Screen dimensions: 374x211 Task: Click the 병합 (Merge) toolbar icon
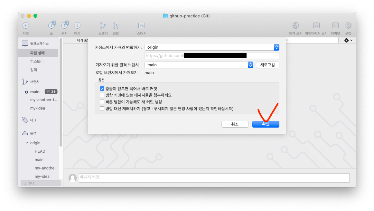[x=116, y=25]
